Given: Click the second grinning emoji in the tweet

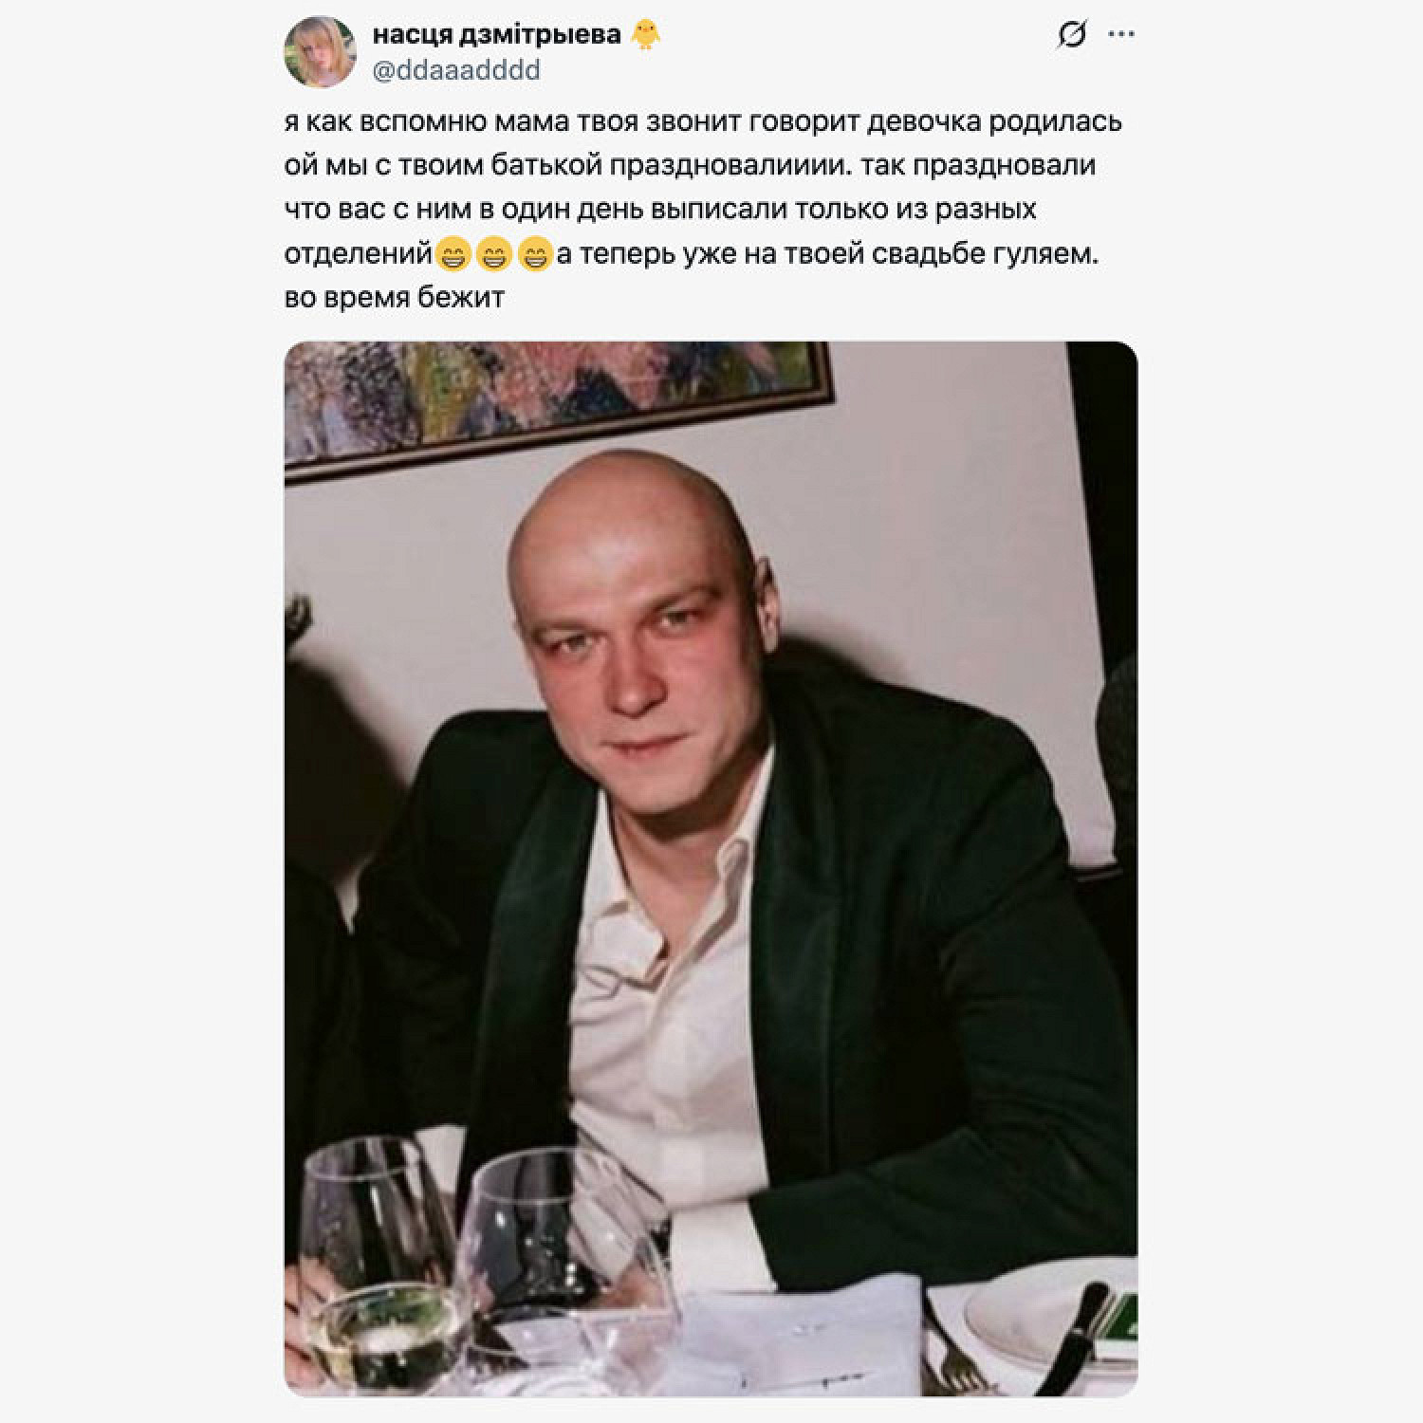Looking at the screenshot, I should (494, 253).
